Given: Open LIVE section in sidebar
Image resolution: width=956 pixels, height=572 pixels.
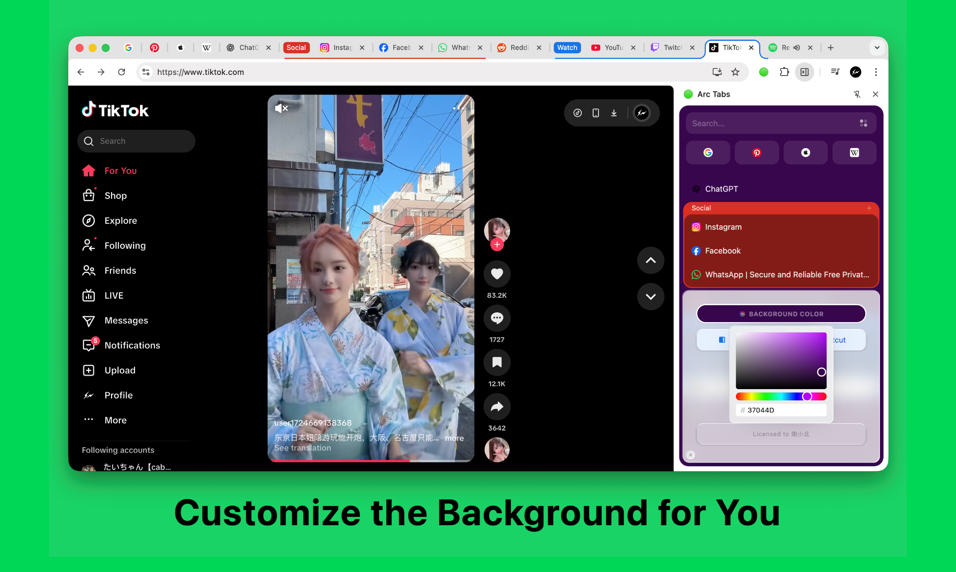Looking at the screenshot, I should 113,295.
